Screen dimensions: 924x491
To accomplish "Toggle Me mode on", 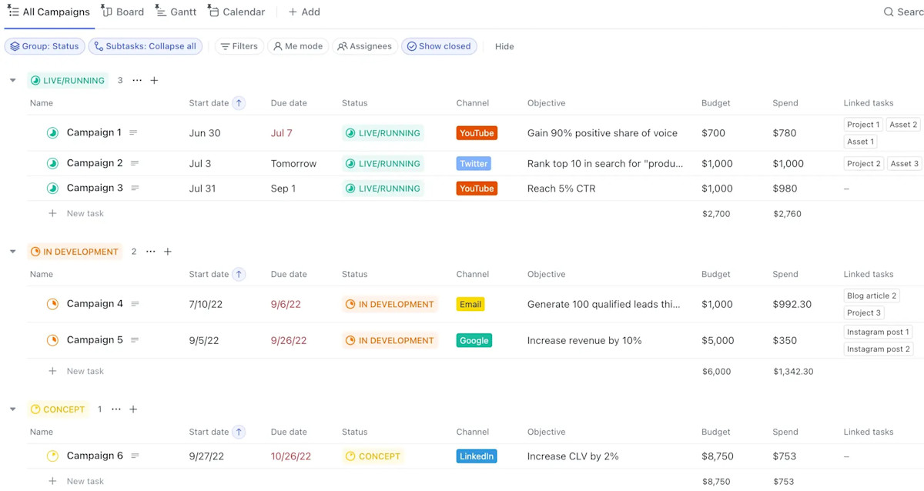I will click(x=298, y=46).
